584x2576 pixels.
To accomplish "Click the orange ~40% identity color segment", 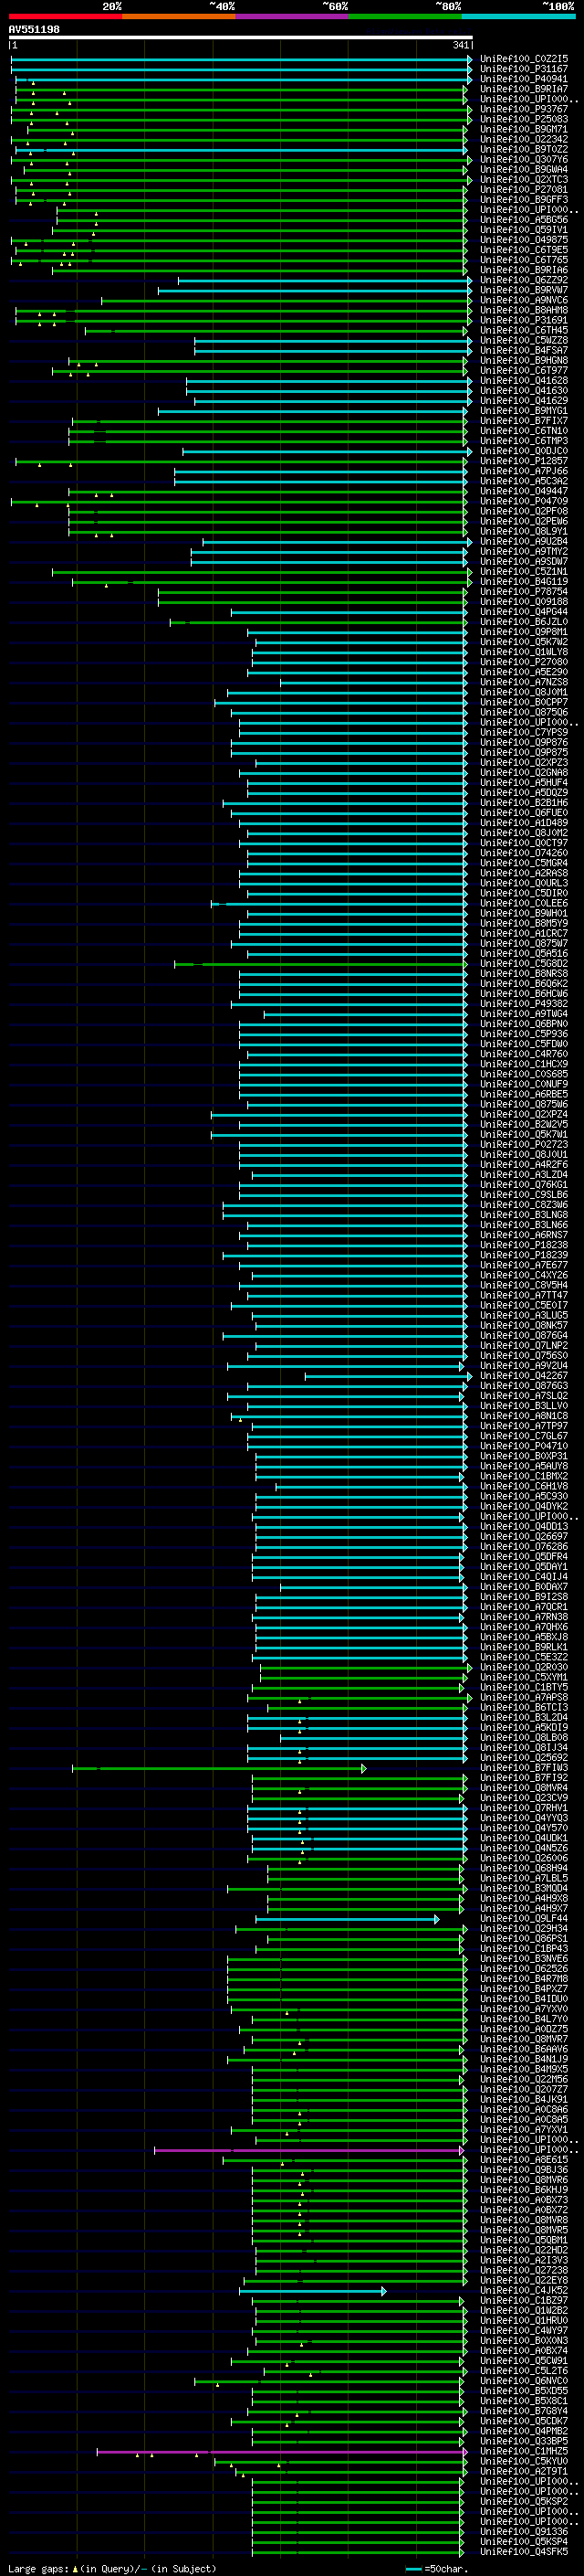I will tap(179, 16).
